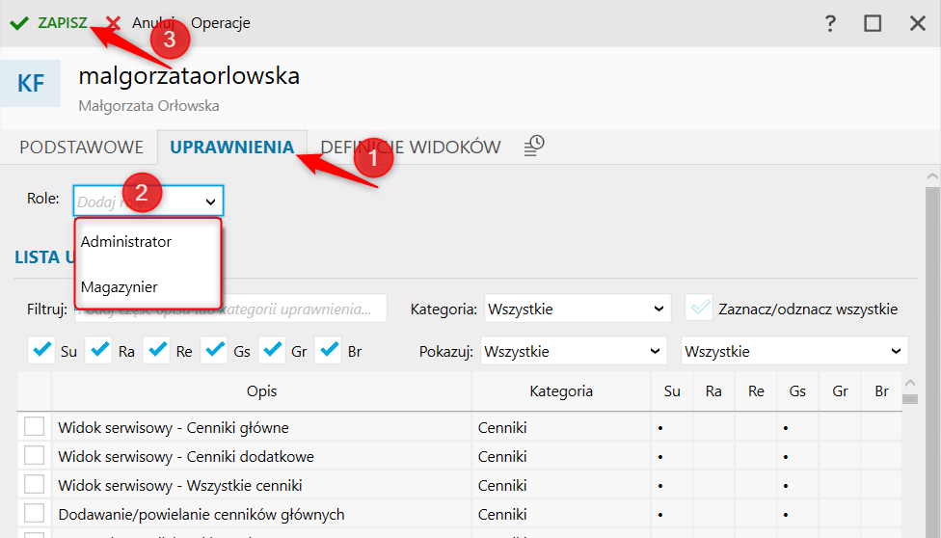Switch to the Podstawowe tab
Image resolution: width=941 pixels, height=538 pixels.
(81, 148)
